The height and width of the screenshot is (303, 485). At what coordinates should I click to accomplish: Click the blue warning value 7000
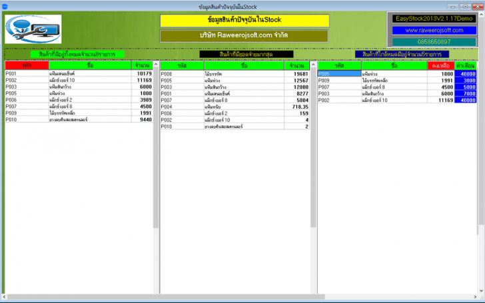(466, 94)
